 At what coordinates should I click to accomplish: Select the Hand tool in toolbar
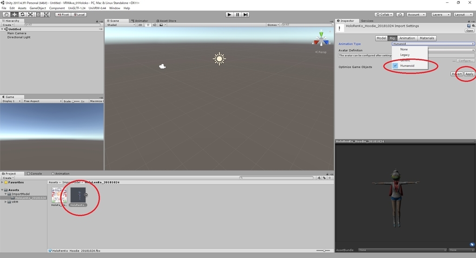click(6, 14)
